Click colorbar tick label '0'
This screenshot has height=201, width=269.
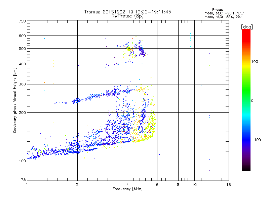252,101
